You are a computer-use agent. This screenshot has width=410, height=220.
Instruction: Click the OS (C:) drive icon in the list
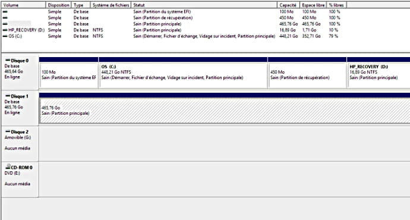5,36
